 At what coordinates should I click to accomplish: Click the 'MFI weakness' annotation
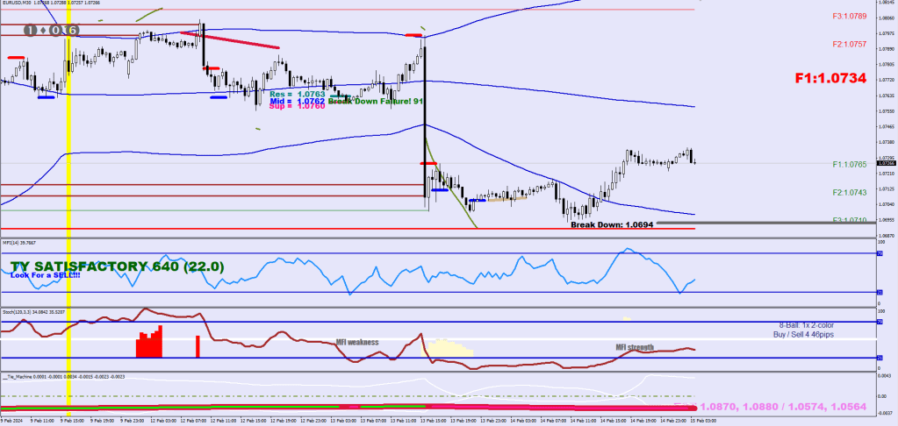(357, 343)
